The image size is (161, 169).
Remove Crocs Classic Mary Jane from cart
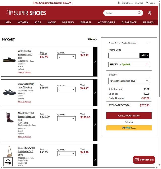[95, 93]
